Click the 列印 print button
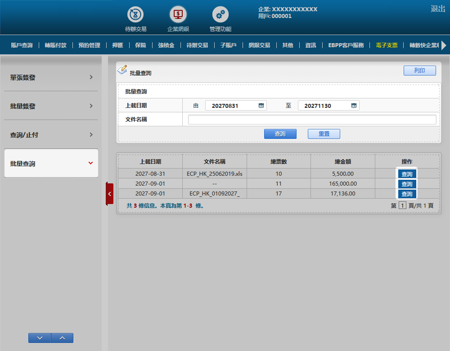Image resolution: width=450 pixels, height=351 pixels. click(x=419, y=71)
